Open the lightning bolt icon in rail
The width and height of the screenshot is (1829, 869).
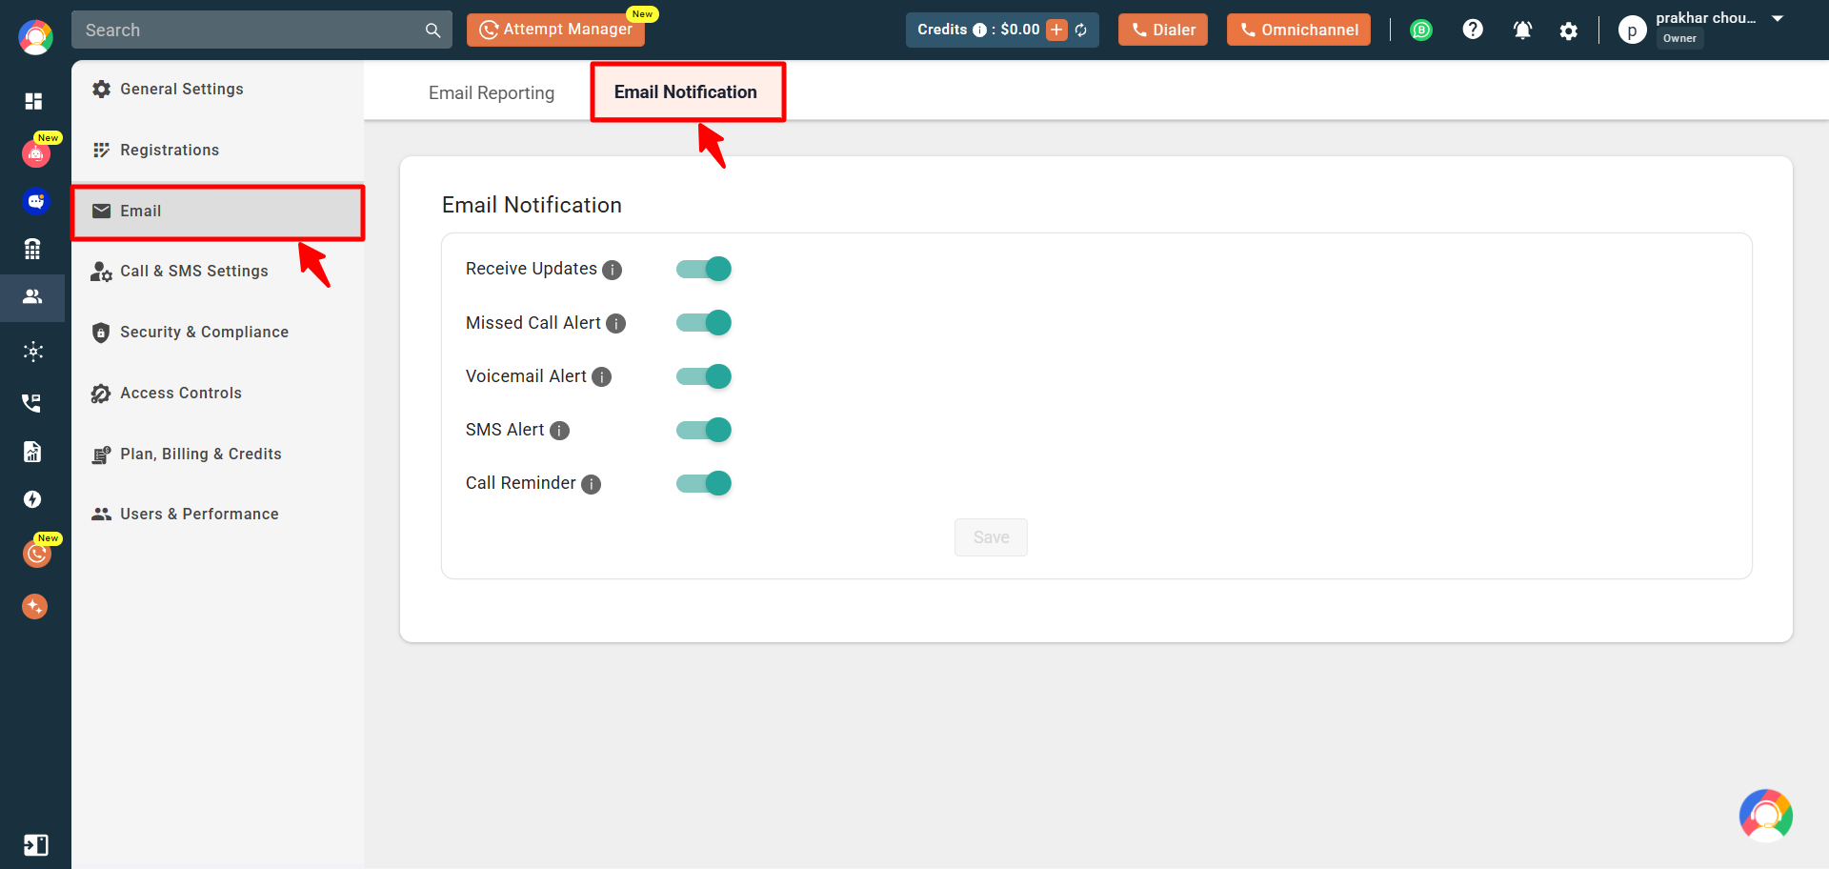32,499
